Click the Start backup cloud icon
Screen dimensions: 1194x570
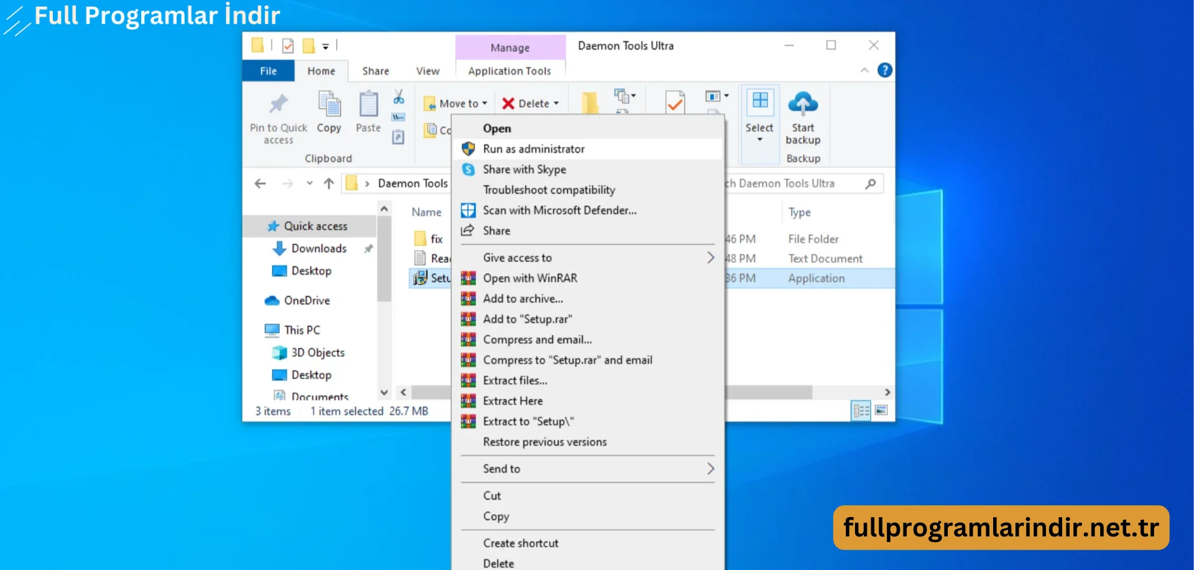(803, 103)
